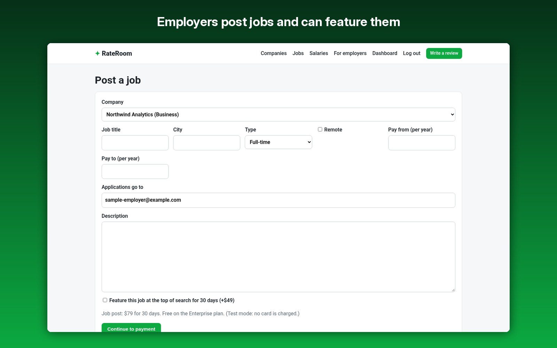Screen dimensions: 557x348
Task: Click the 'Post a job' heading
Action: point(118,80)
